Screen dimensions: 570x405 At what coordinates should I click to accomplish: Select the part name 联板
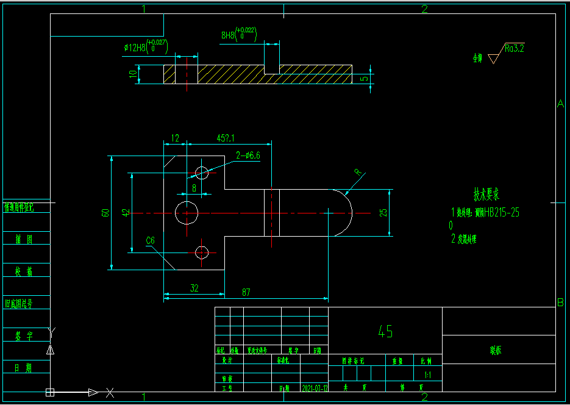pos(496,350)
